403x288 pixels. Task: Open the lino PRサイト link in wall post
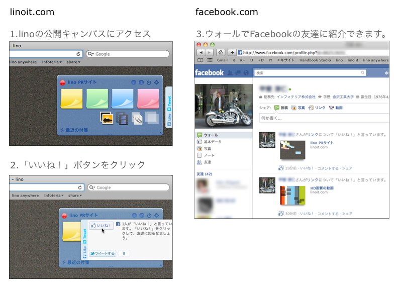coord(322,143)
